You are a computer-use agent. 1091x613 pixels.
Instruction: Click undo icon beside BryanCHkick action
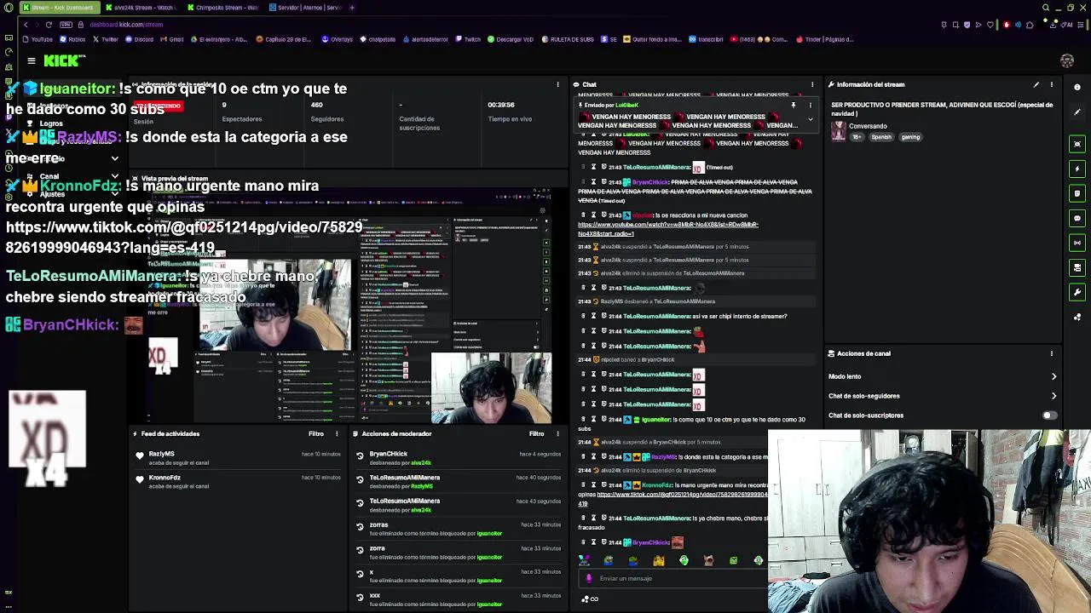click(360, 456)
